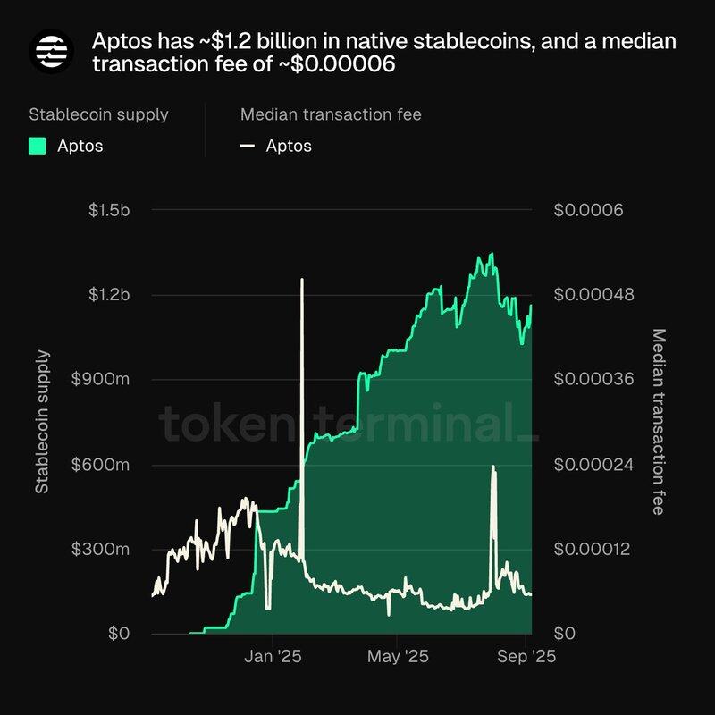
Task: Click the $1.2b left axis label
Action: coord(109,295)
